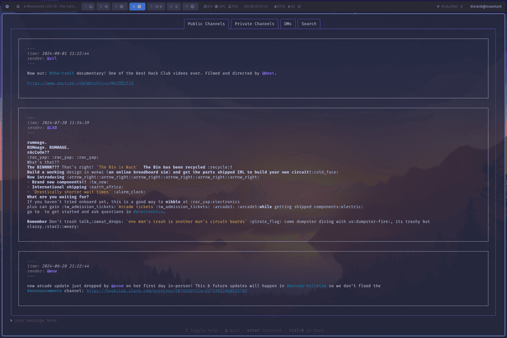Switch to workspace 2

tap(103, 7)
